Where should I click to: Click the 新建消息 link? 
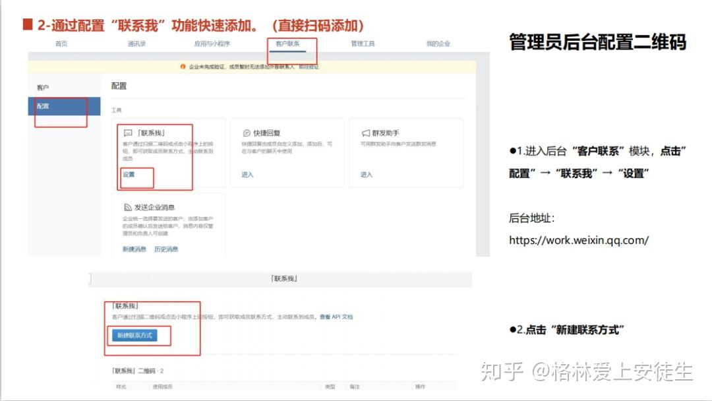click(x=134, y=249)
